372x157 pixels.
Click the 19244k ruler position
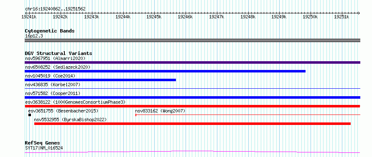(x=123, y=17)
